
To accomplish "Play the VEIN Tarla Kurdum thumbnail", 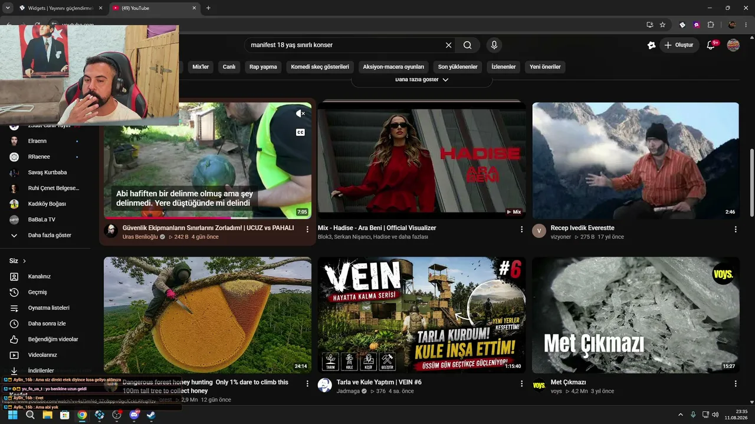I will 422,315.
